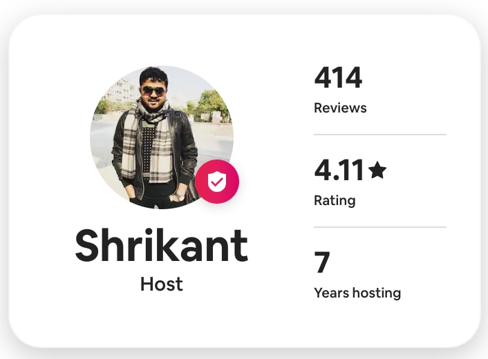Click the divider line below Rating

[380, 227]
